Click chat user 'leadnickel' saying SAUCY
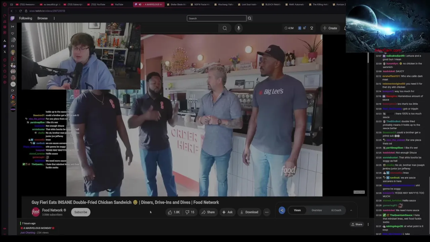The image size is (430, 242). (x=389, y=71)
